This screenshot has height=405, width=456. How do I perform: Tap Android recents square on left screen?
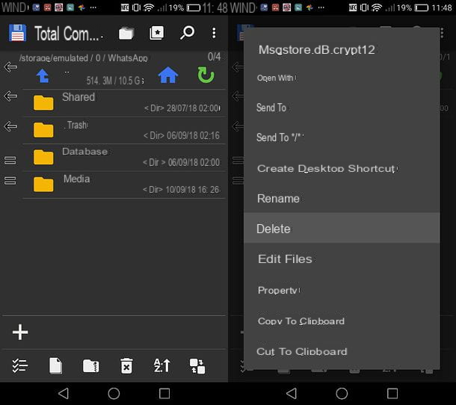[164, 394]
